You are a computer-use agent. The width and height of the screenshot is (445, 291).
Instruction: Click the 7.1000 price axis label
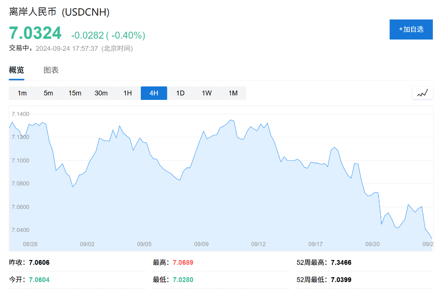[x=20, y=161]
